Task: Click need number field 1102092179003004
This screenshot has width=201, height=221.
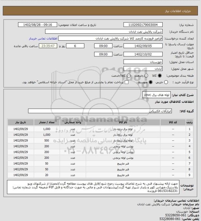Action: pos(143,25)
